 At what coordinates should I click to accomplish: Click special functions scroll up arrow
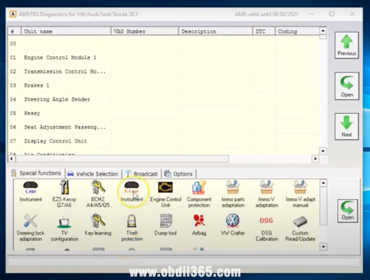[323, 183]
